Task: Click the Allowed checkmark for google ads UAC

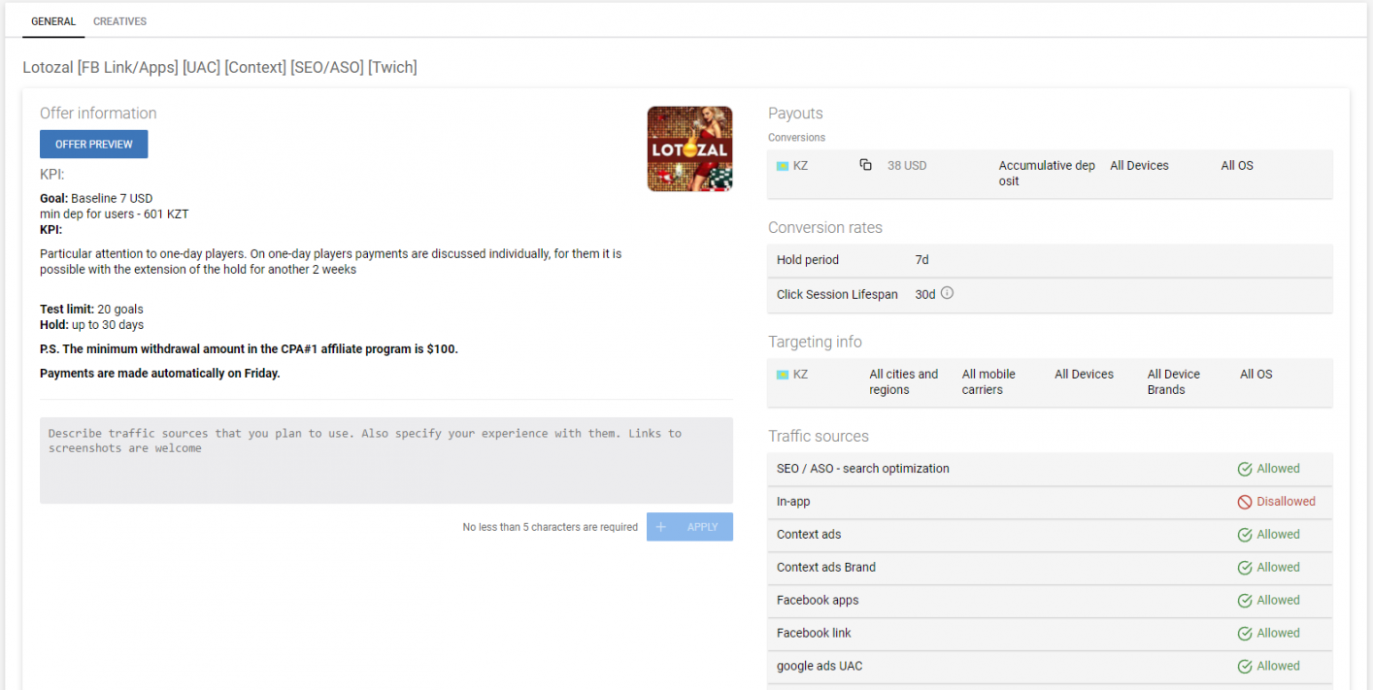Action: coord(1244,667)
